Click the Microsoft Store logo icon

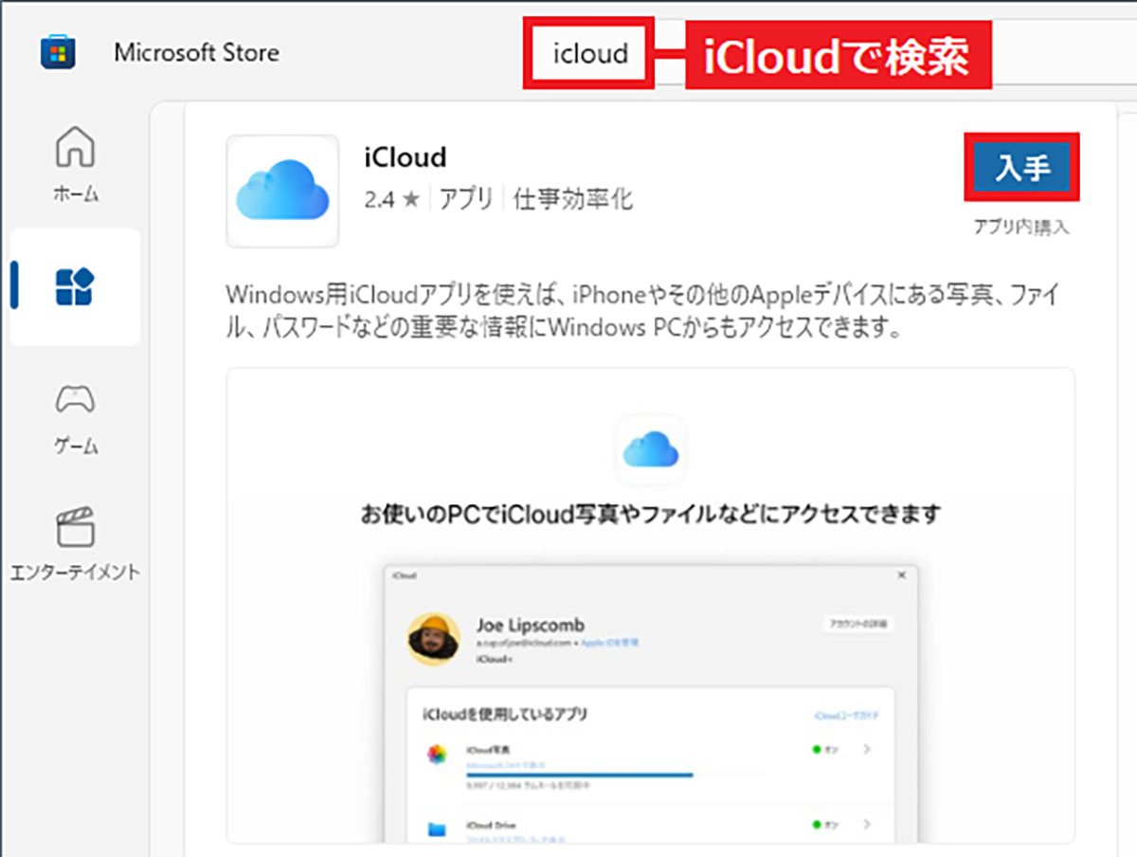[58, 50]
